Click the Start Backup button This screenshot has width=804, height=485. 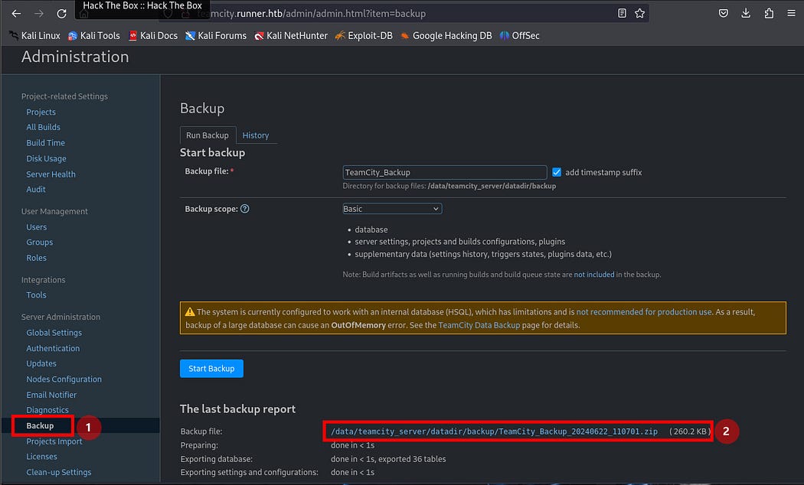click(211, 368)
